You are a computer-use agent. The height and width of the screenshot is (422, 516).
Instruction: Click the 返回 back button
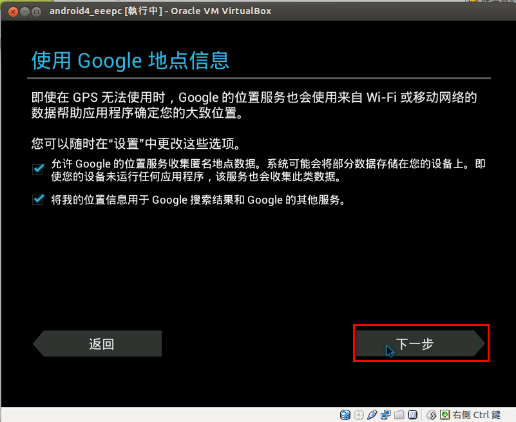[x=97, y=343]
